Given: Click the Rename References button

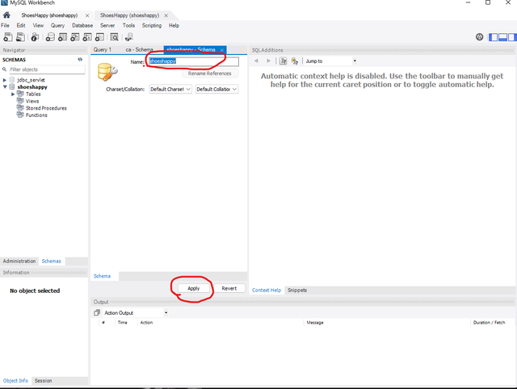Looking at the screenshot, I should [210, 73].
